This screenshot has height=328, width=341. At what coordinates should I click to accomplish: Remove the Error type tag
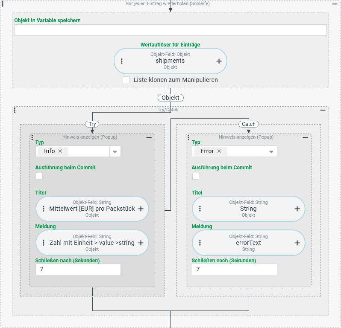pos(219,151)
